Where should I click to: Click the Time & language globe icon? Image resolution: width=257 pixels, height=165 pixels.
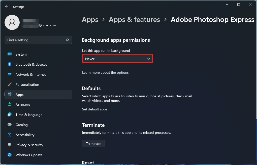pyautogui.click(x=10, y=115)
